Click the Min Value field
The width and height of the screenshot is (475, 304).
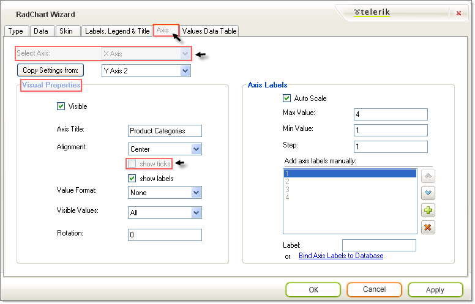coord(391,130)
